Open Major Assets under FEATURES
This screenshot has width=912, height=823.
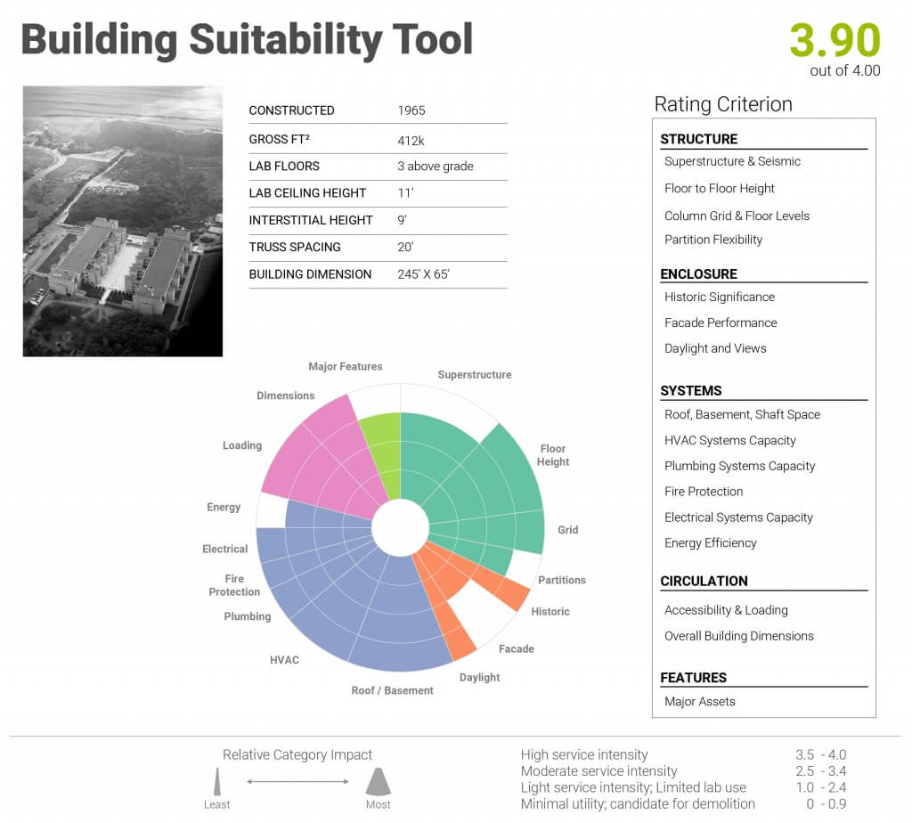click(700, 702)
